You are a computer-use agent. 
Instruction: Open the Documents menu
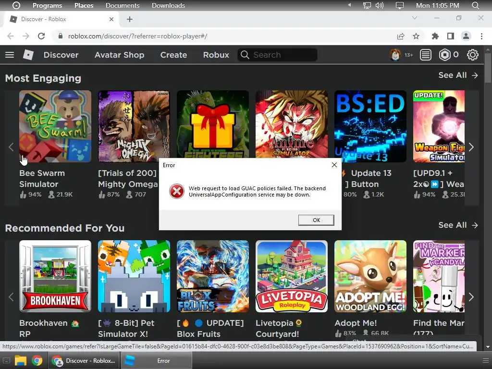point(123,5)
